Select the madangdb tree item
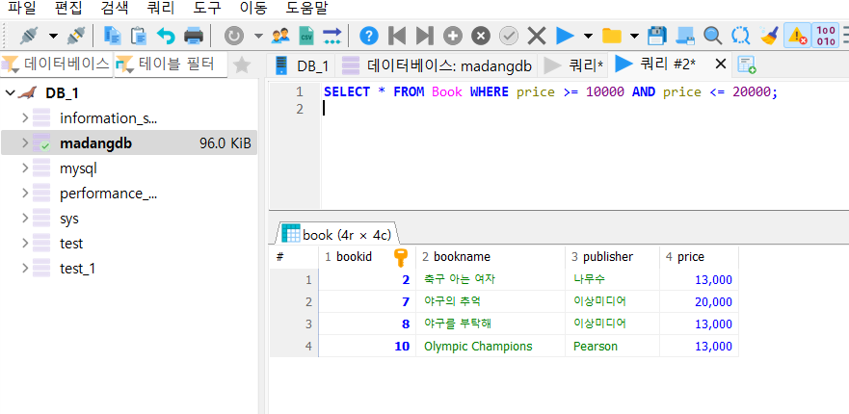This screenshot has width=849, height=414. [129, 143]
